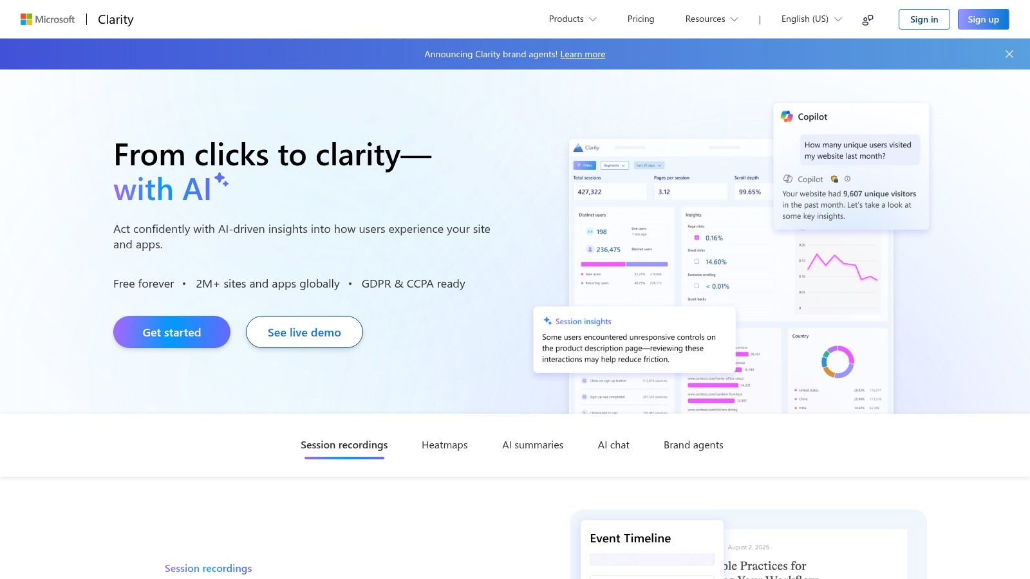Check the Dead clicks checkbox
1030x579 pixels.
[697, 261]
